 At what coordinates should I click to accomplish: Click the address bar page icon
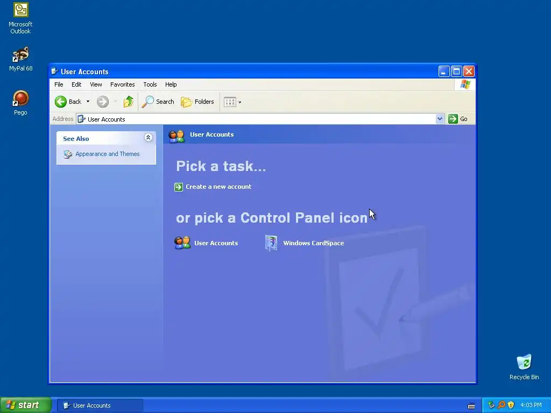82,119
